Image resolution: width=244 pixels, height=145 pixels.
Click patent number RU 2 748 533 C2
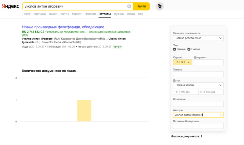33,32
